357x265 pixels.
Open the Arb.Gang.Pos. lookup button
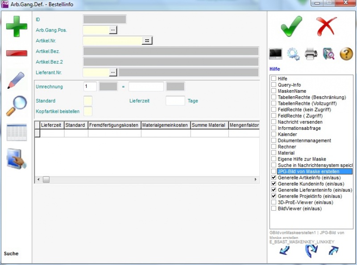tap(113, 30)
